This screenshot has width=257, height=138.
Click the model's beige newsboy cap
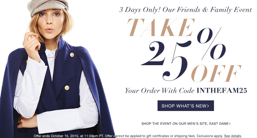[x=47, y=7]
